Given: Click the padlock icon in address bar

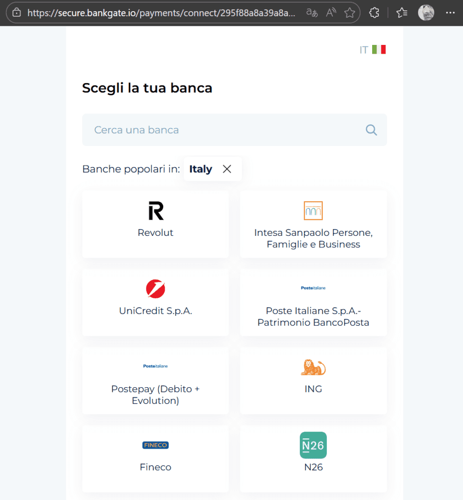Looking at the screenshot, I should 17,13.
